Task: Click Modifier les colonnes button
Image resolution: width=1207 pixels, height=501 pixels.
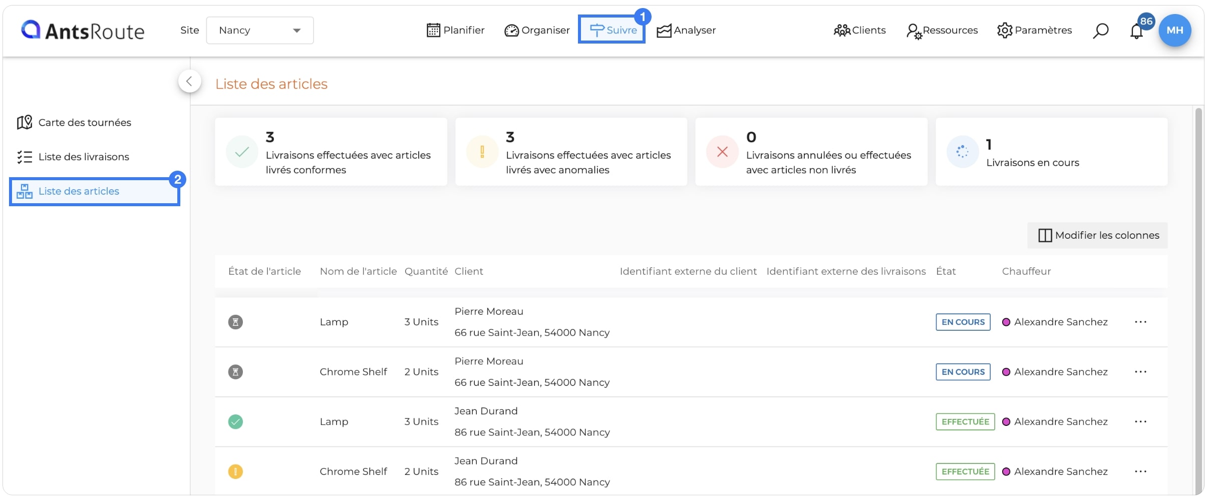Action: tap(1097, 236)
